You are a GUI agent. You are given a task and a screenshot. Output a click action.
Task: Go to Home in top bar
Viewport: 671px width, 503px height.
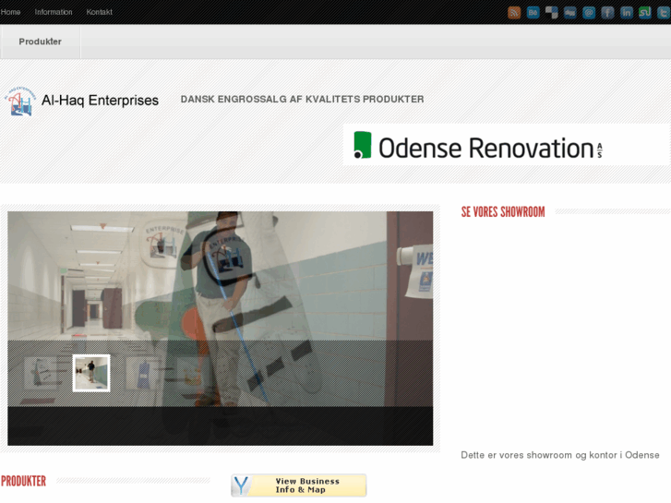click(10, 12)
